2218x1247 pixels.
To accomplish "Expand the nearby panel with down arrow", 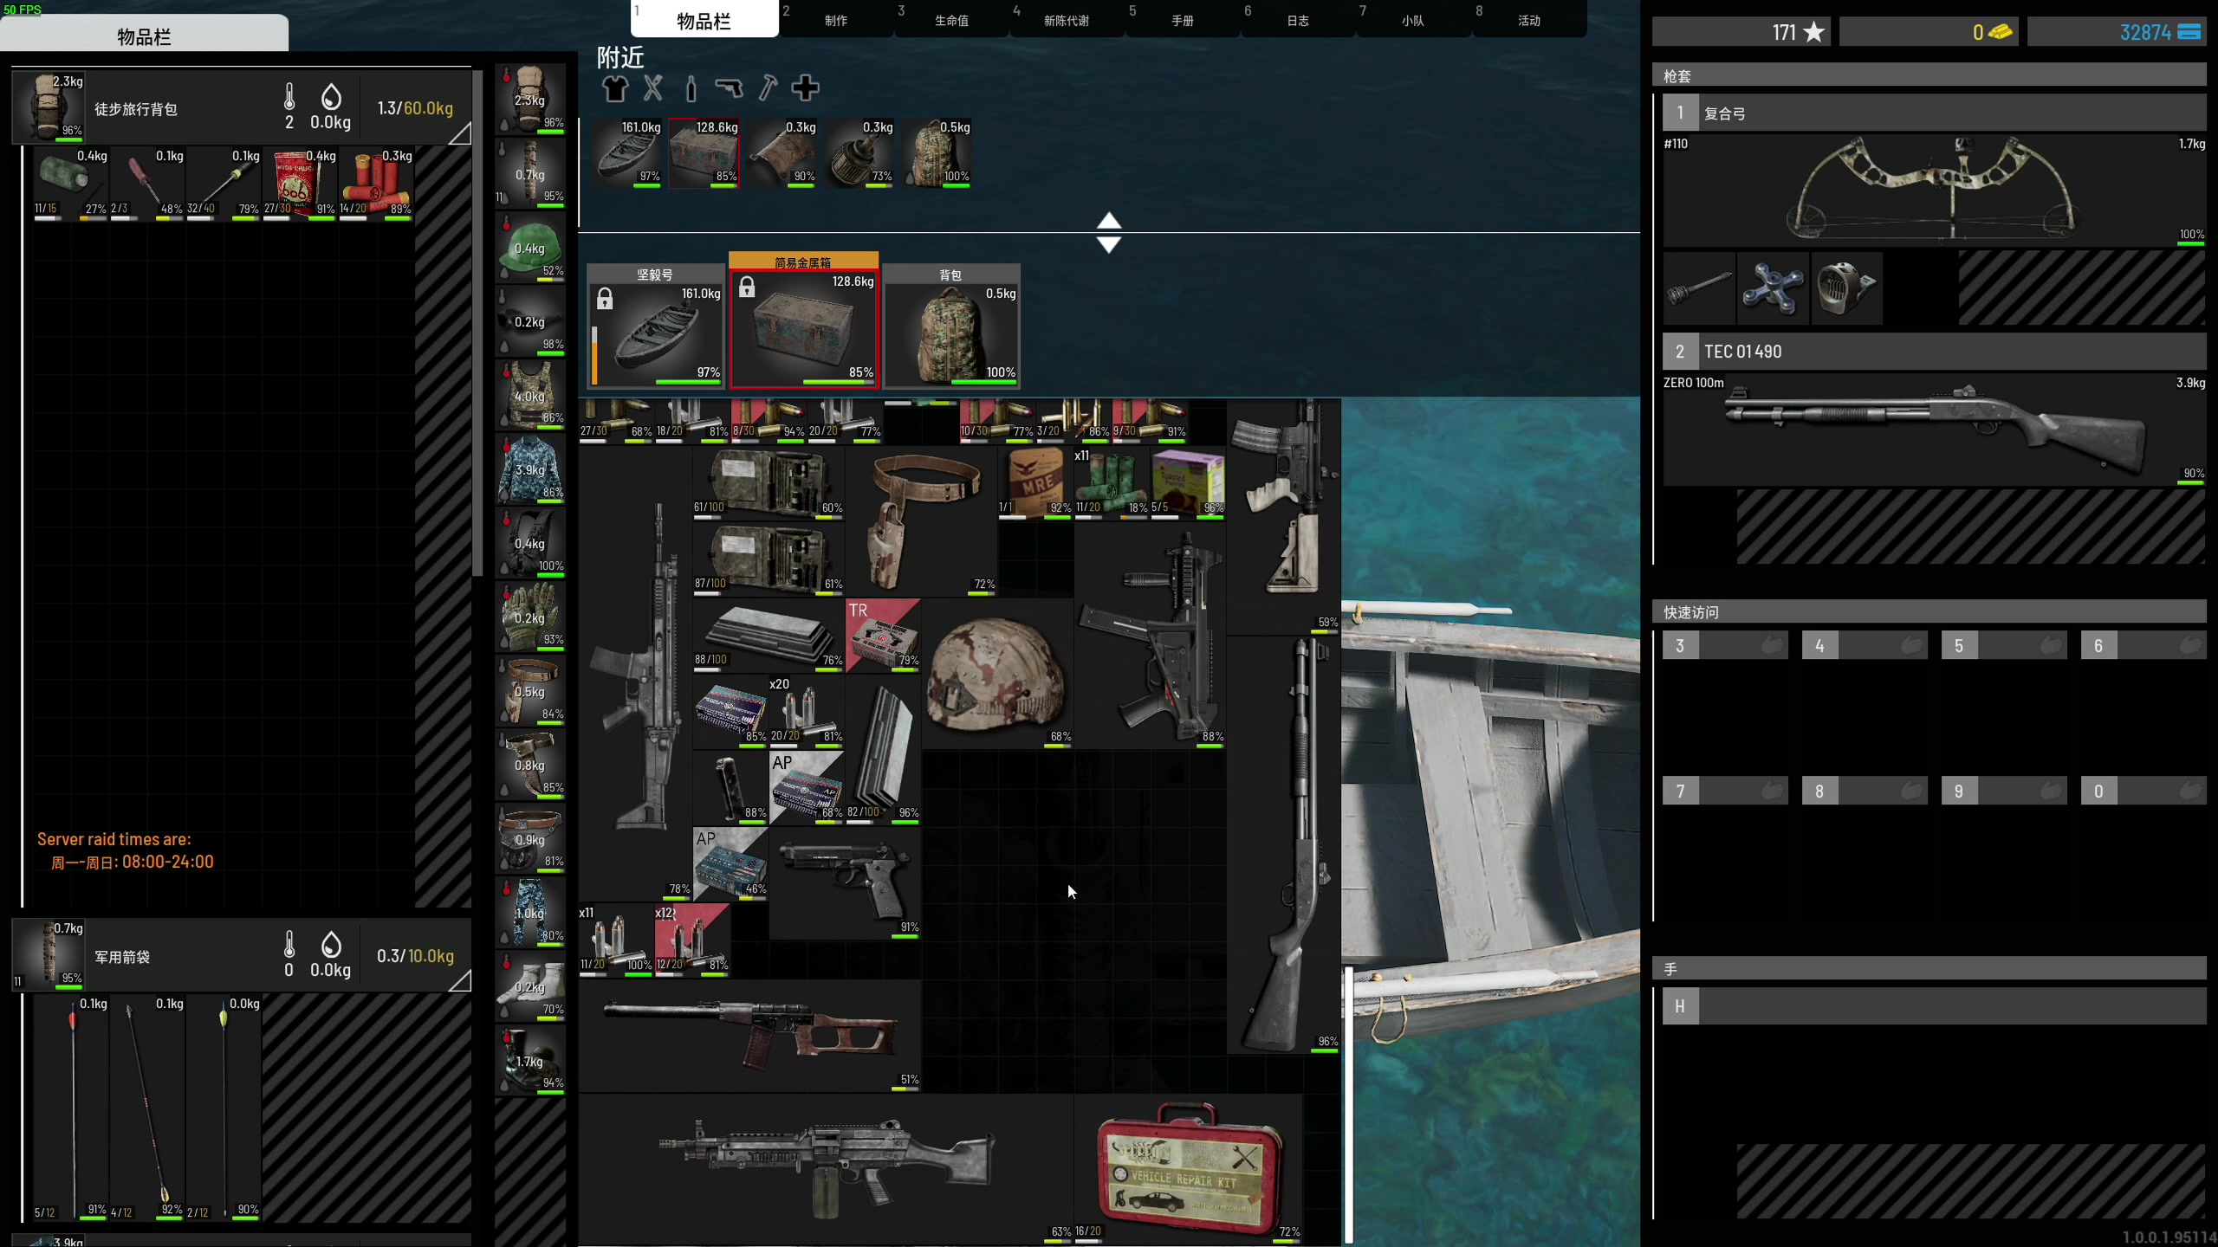I will [1109, 244].
